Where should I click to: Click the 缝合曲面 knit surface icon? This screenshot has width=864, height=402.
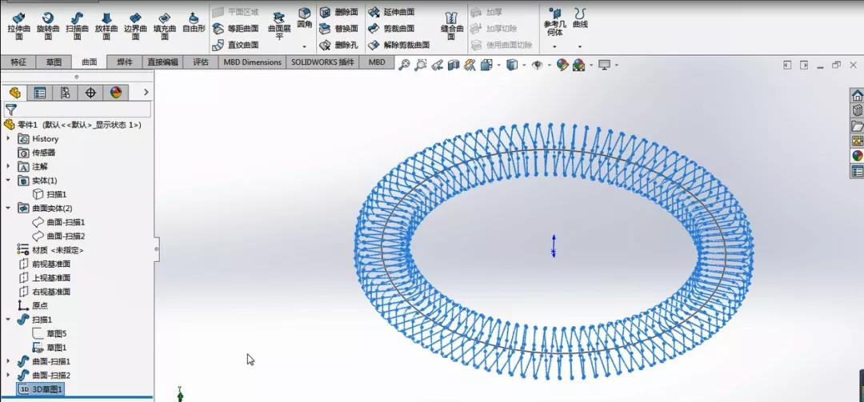452,26
